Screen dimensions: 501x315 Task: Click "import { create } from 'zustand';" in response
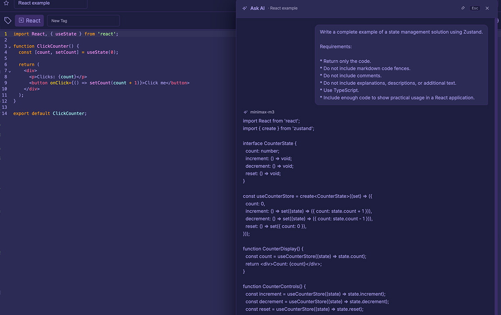[278, 129]
